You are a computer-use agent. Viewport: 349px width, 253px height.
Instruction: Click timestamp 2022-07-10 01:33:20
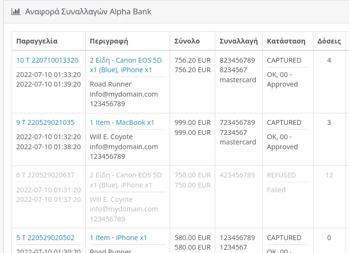[48, 75]
